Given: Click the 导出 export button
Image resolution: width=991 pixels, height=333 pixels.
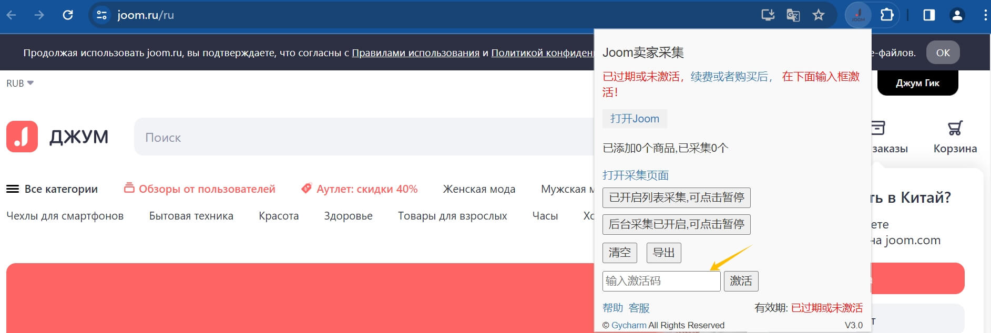Looking at the screenshot, I should point(664,253).
